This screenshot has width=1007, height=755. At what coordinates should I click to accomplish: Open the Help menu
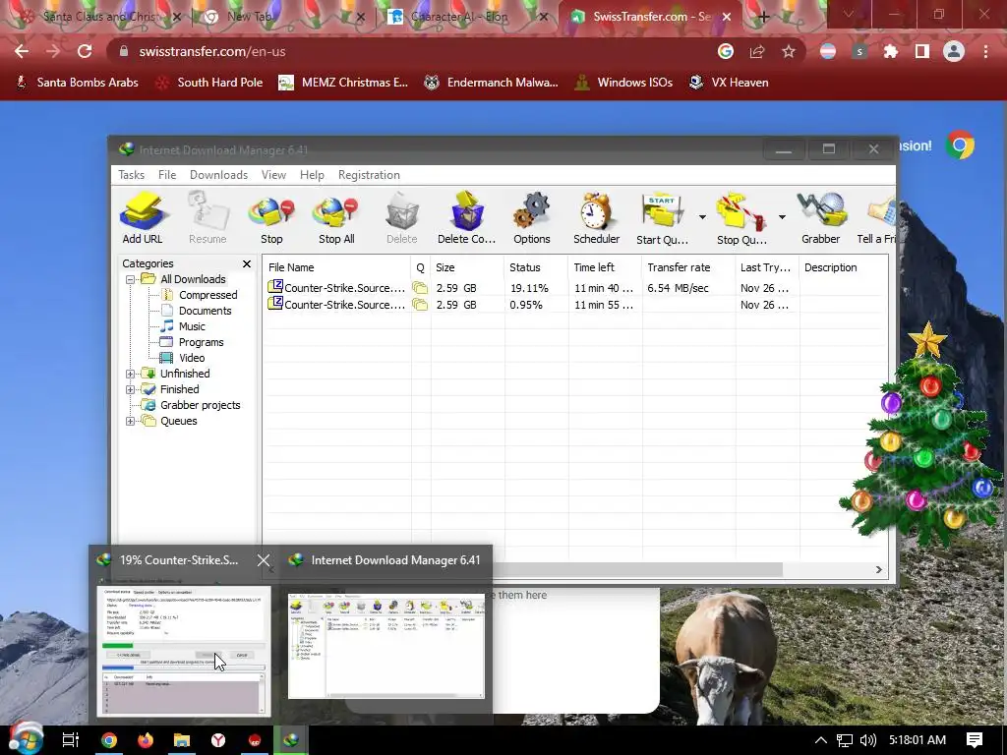pos(312,175)
